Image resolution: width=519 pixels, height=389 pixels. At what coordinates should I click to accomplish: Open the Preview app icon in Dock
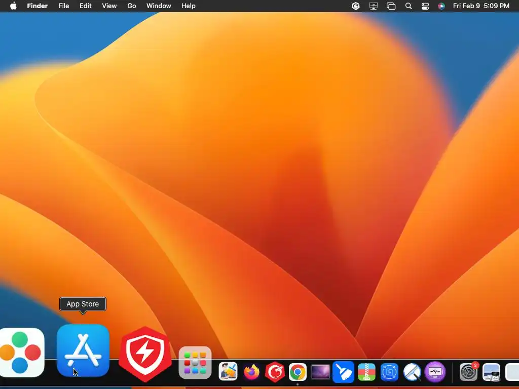(x=491, y=372)
